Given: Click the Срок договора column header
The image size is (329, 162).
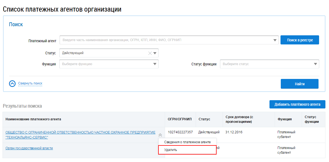Looking at the screenshot, I should point(237,119).
